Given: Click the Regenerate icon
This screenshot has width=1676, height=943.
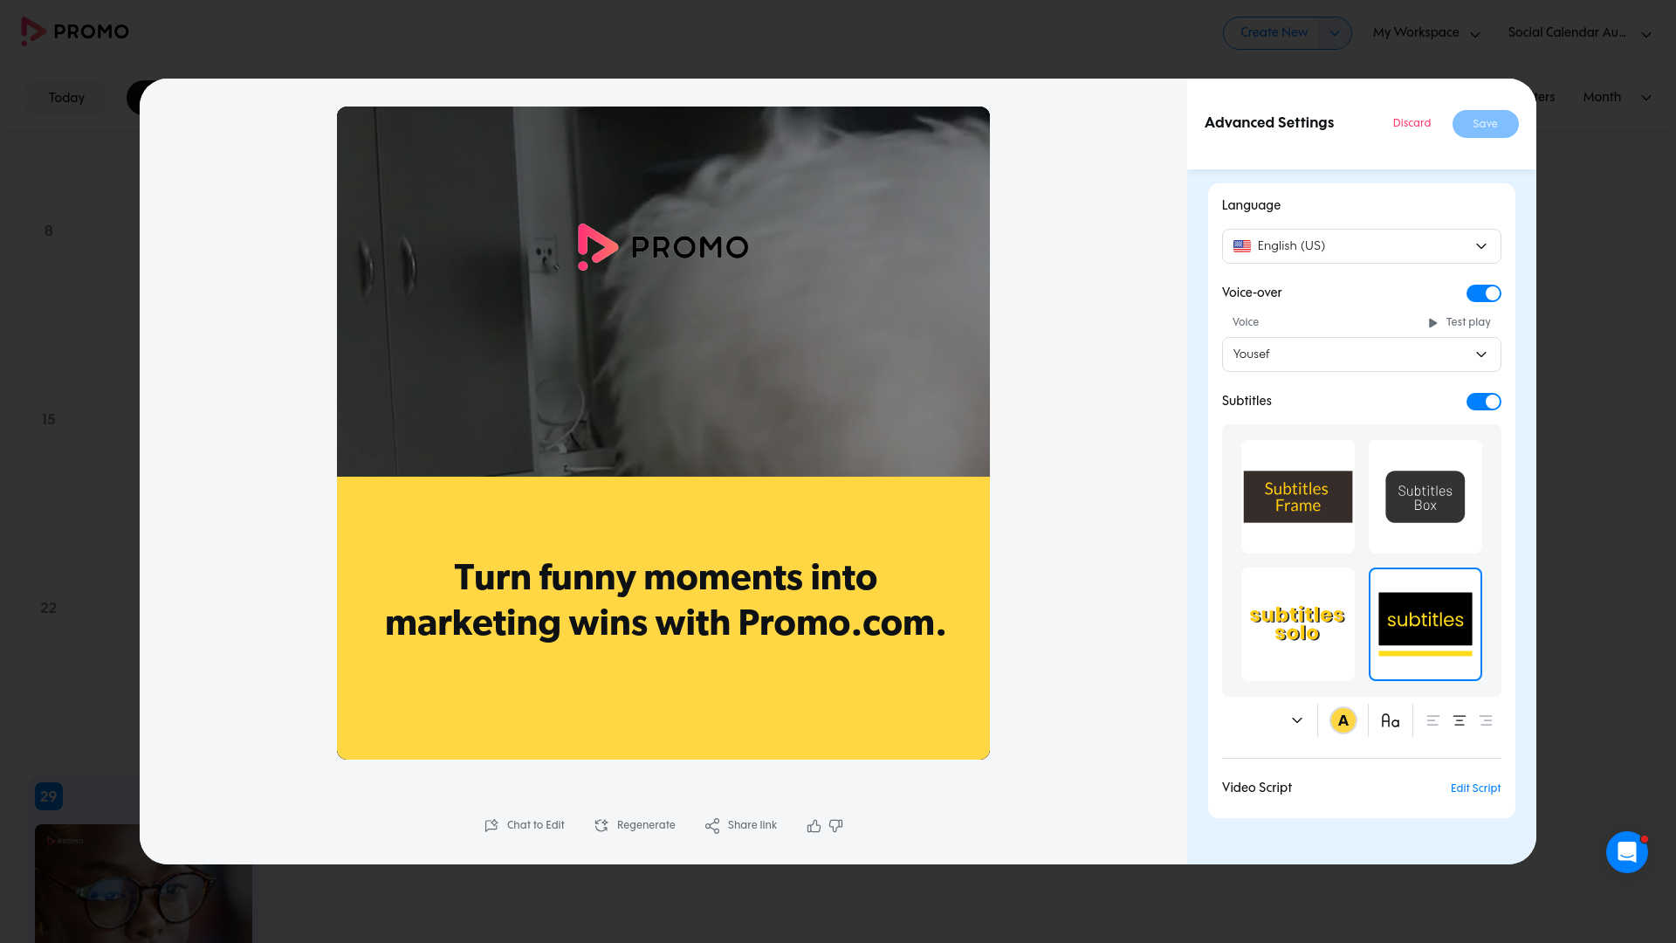Looking at the screenshot, I should pyautogui.click(x=601, y=825).
